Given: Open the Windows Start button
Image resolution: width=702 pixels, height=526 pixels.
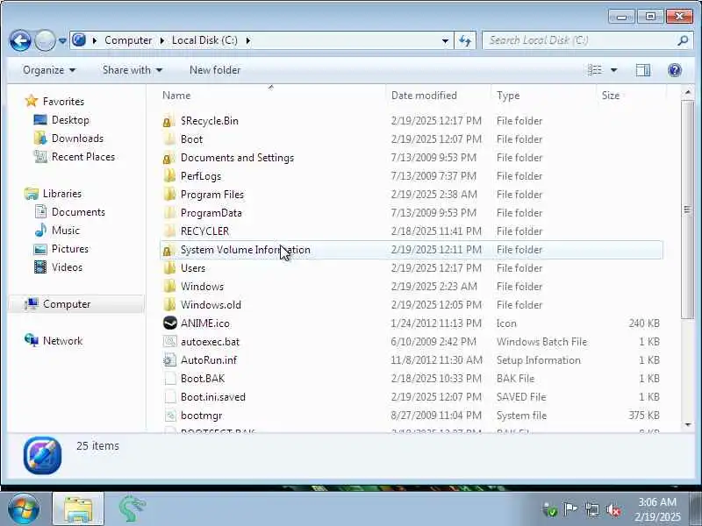Looking at the screenshot, I should (x=23, y=509).
